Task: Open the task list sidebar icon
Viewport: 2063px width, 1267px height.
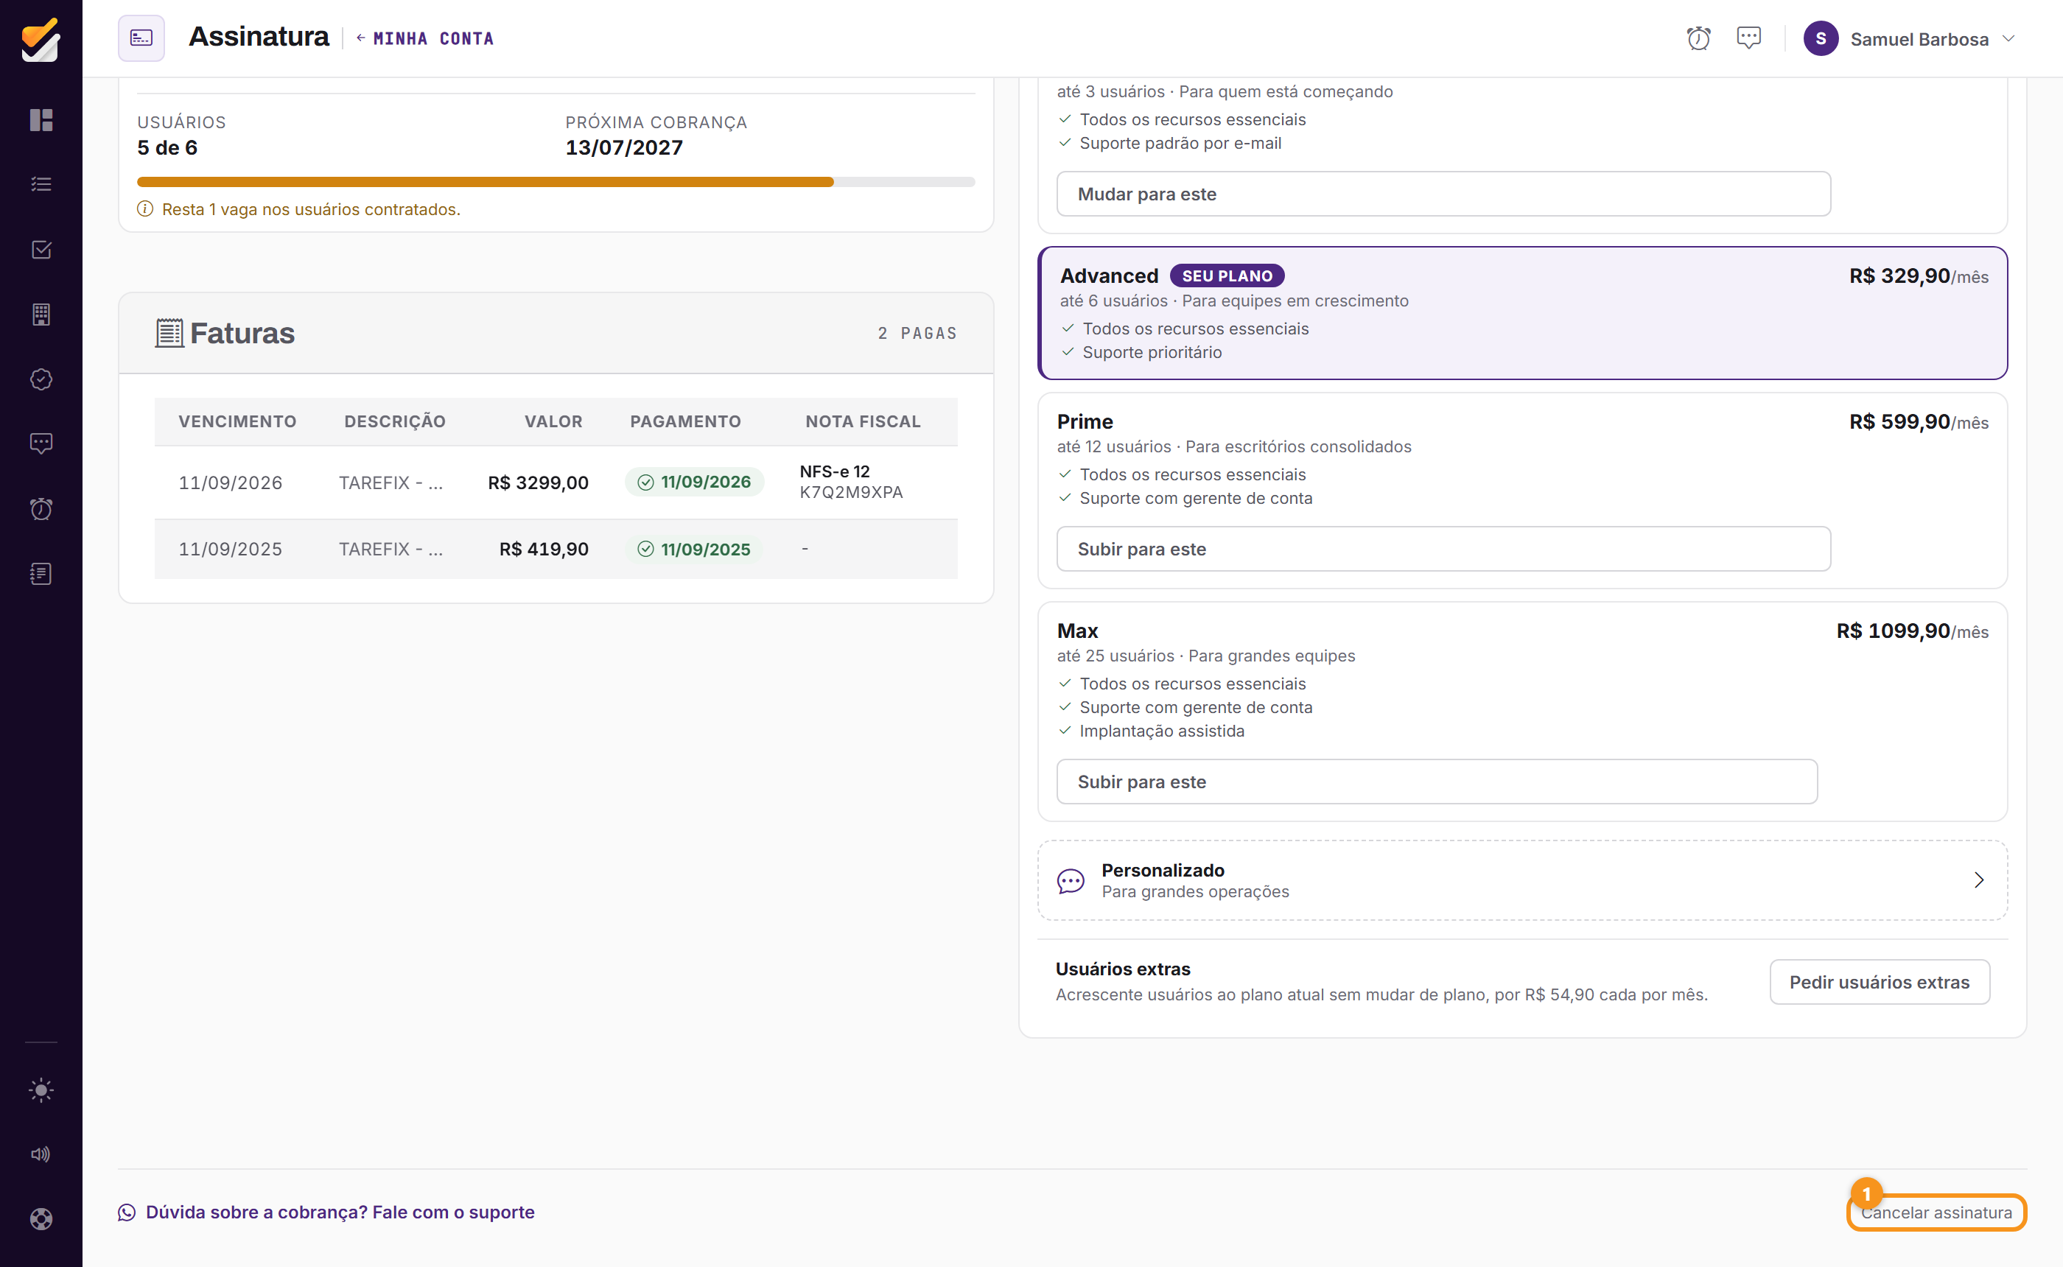Action: tap(41, 184)
